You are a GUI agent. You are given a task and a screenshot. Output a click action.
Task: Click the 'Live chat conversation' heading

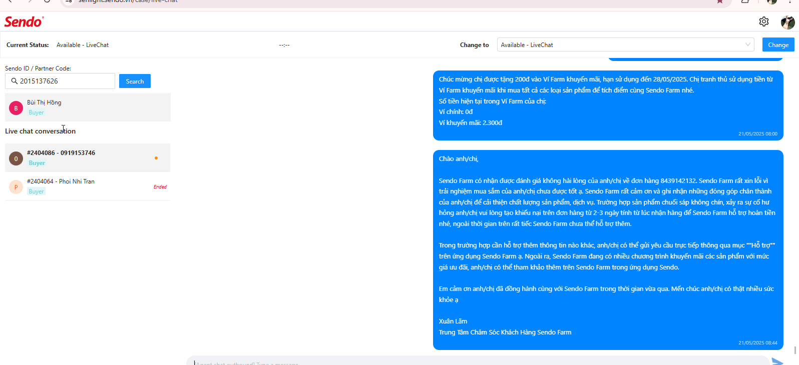[40, 131]
